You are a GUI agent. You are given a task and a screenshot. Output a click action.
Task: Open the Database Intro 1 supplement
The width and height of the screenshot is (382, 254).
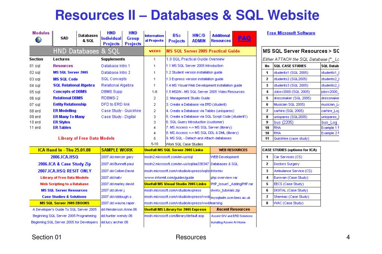(x=115, y=66)
